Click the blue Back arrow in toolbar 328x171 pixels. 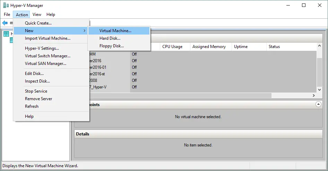[5, 23]
